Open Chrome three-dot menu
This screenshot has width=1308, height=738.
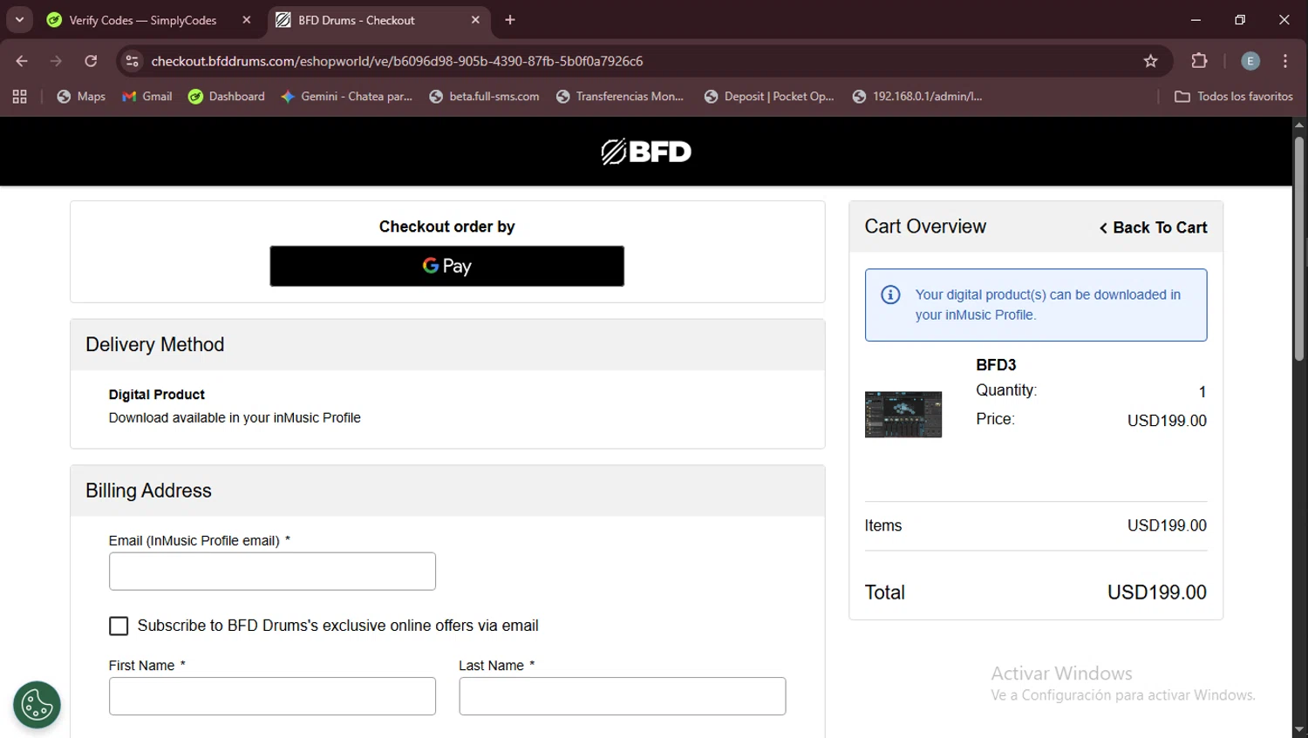coord(1285,61)
